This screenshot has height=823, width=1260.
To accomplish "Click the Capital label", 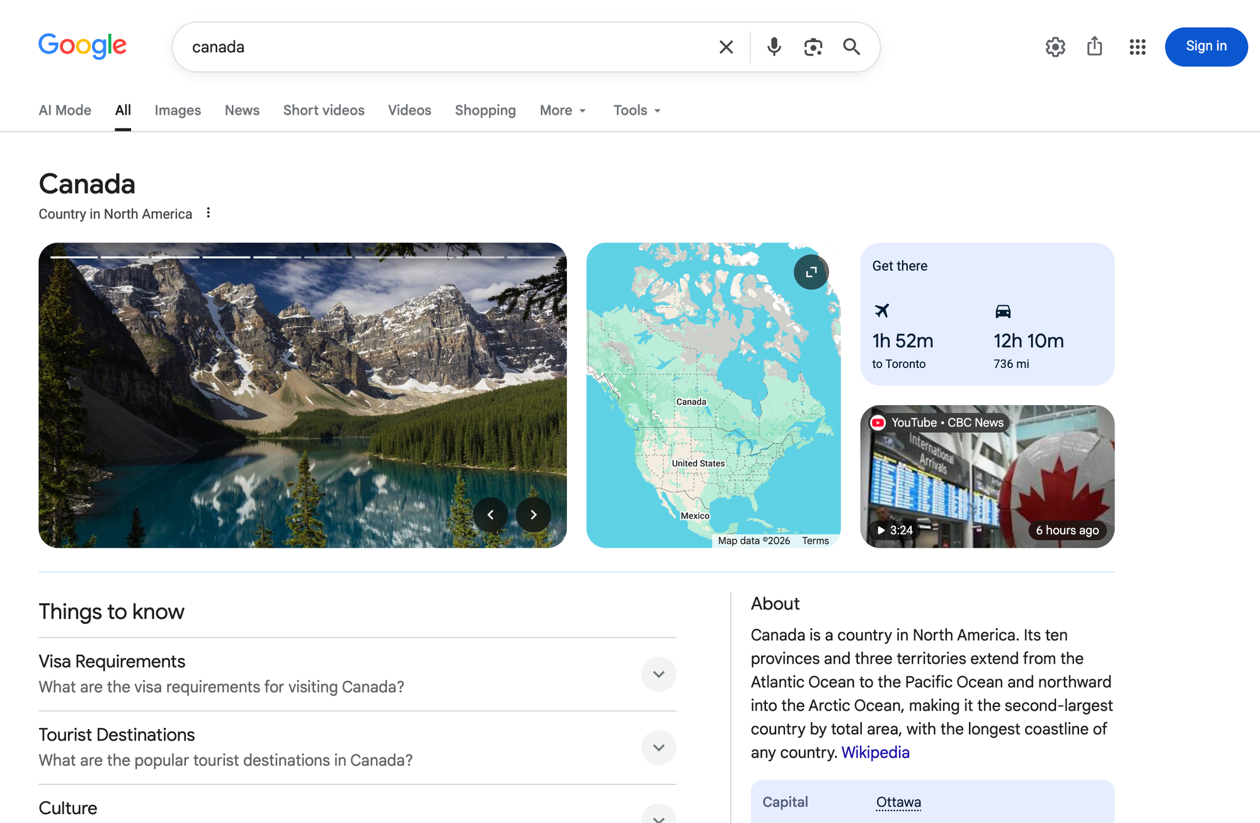I will click(785, 802).
